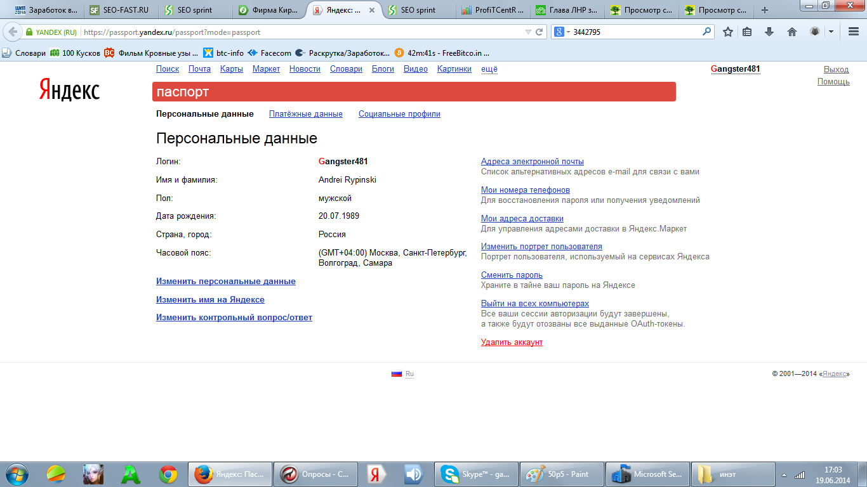Open Мои номера телефонов link
Viewport: 867px width, 487px height.
526,190
